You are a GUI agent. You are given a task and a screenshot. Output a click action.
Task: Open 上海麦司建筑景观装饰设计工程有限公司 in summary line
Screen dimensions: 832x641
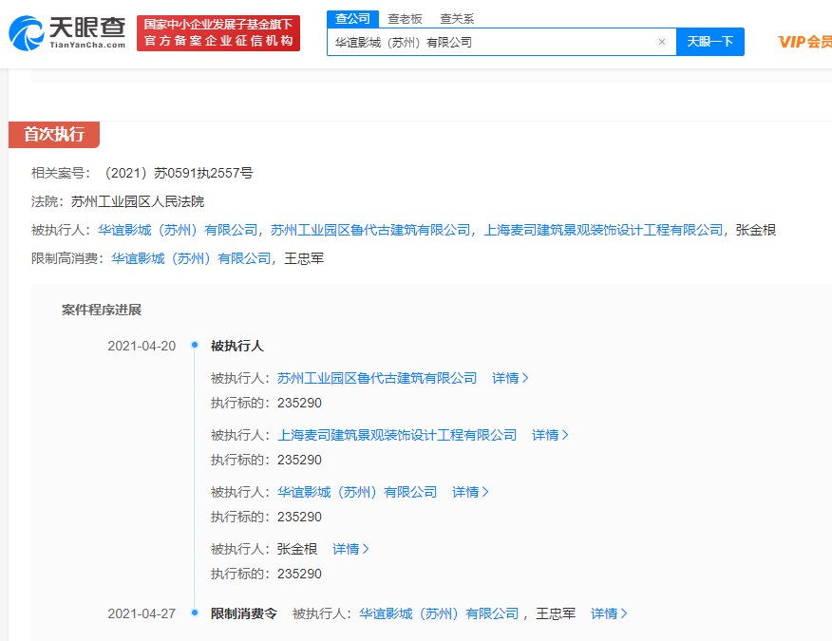[x=603, y=231]
